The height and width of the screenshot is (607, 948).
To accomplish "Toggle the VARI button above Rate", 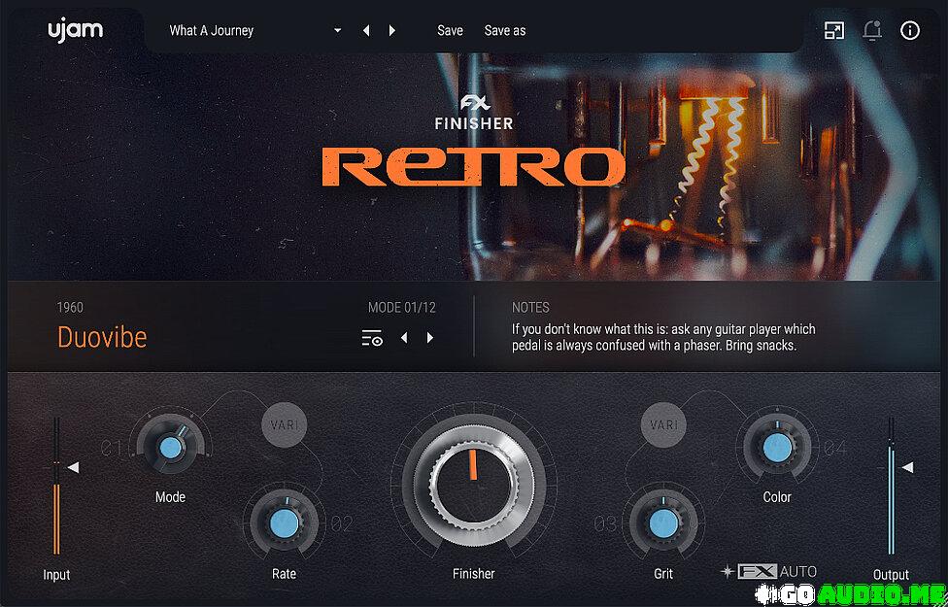I will 285,425.
